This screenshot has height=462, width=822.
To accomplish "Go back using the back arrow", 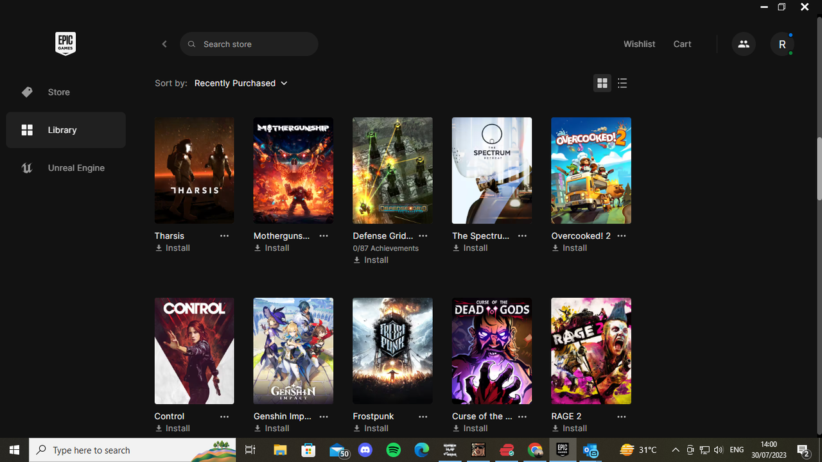I will [x=164, y=44].
